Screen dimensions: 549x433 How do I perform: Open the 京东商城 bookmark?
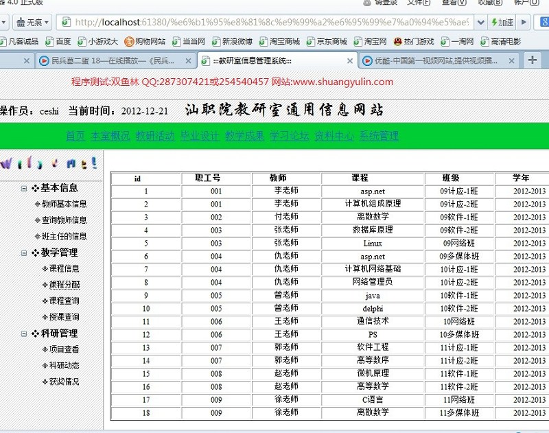[327, 42]
